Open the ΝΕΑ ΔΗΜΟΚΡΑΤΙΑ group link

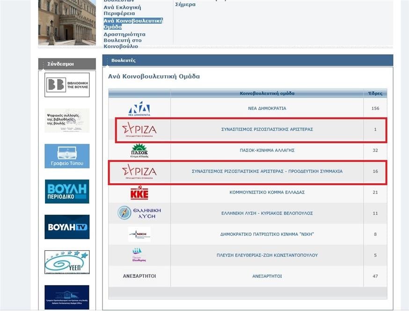(267, 108)
